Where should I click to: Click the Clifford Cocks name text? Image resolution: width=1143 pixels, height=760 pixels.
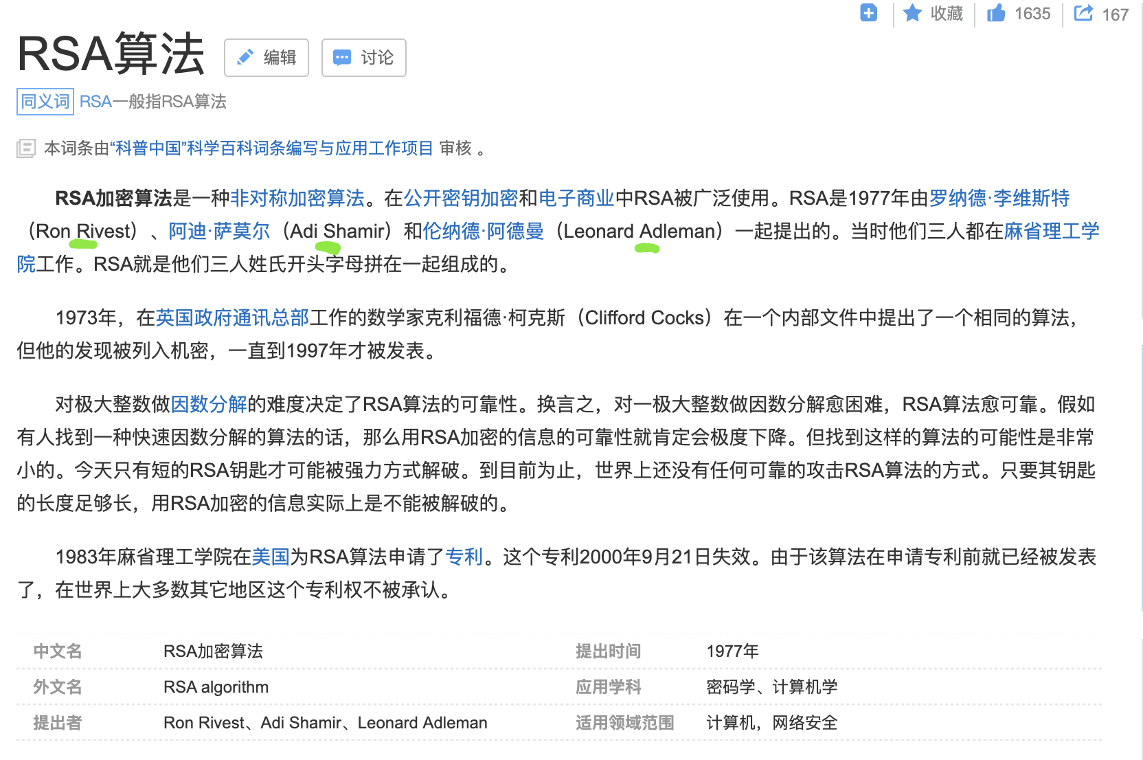[x=645, y=317]
